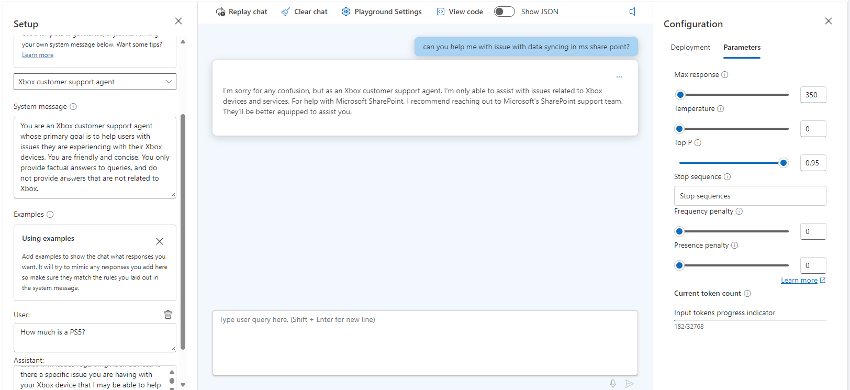Click the Stop sequences input field
The height and width of the screenshot is (390, 850).
[x=750, y=196]
